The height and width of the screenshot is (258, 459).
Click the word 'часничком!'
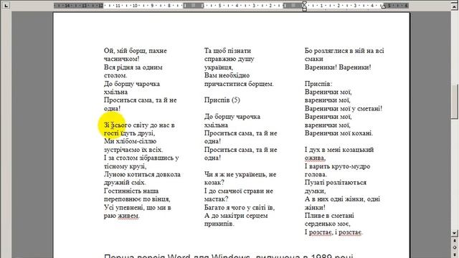point(121,59)
